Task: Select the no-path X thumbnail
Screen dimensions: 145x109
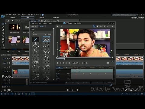Action: (x=36, y=39)
